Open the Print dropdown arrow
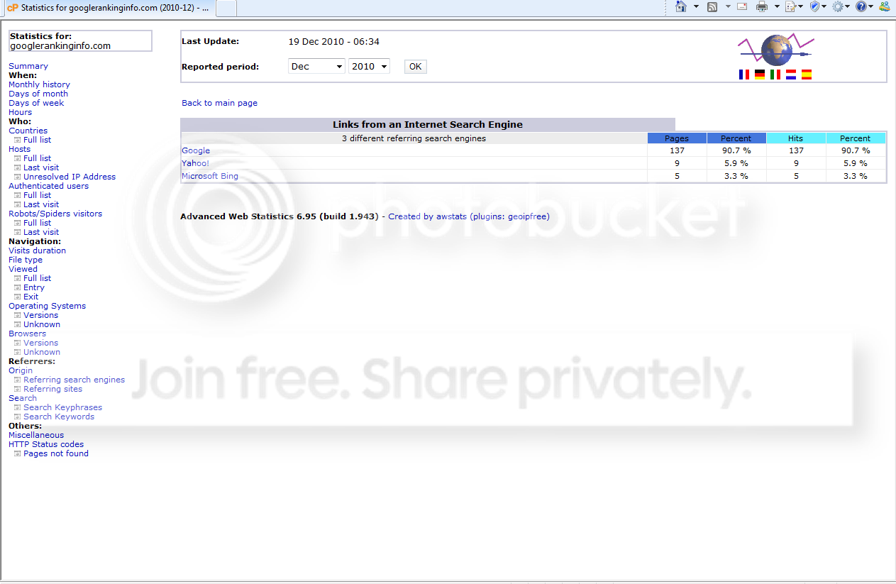The height and width of the screenshot is (584, 896). point(776,6)
